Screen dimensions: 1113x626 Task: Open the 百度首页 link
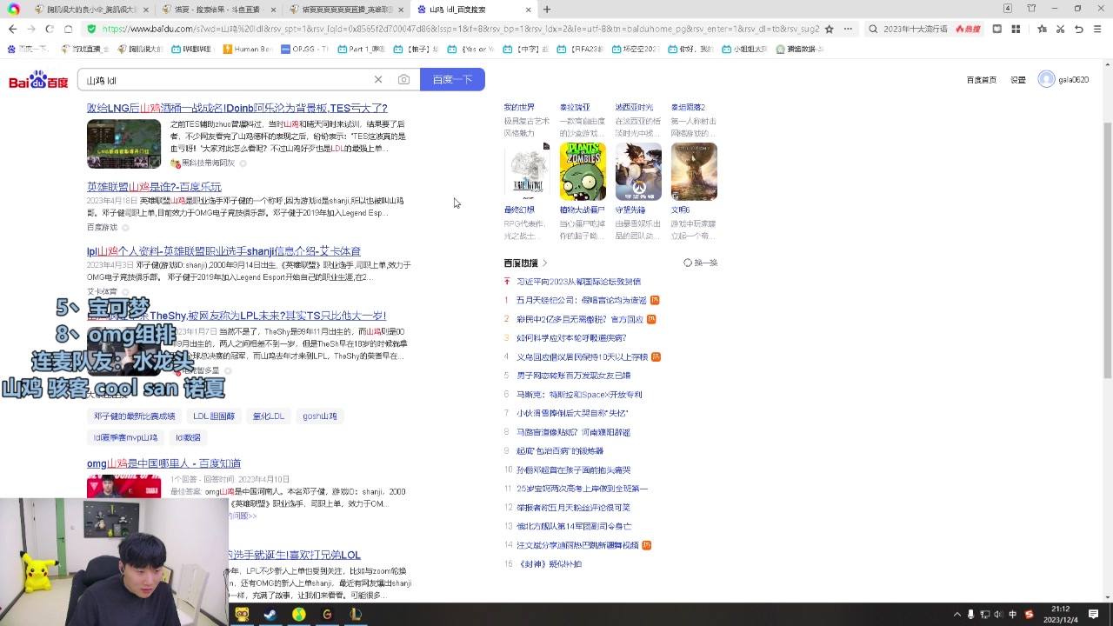coord(982,80)
